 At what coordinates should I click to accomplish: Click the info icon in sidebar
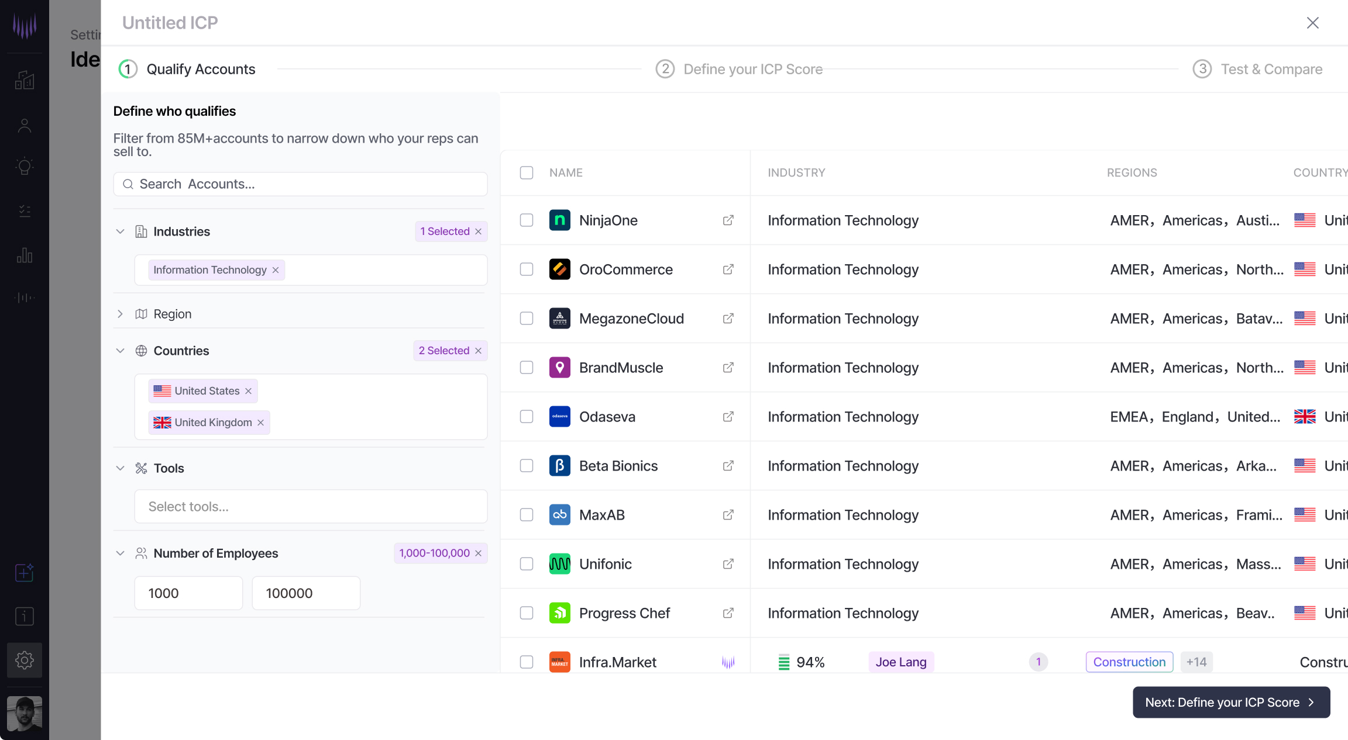25,616
